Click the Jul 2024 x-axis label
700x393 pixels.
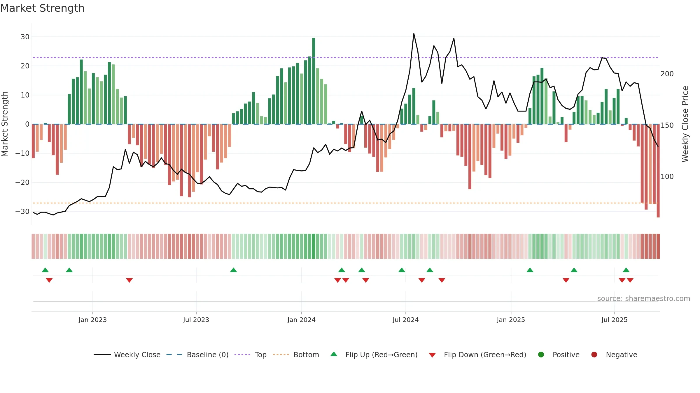pos(405,320)
